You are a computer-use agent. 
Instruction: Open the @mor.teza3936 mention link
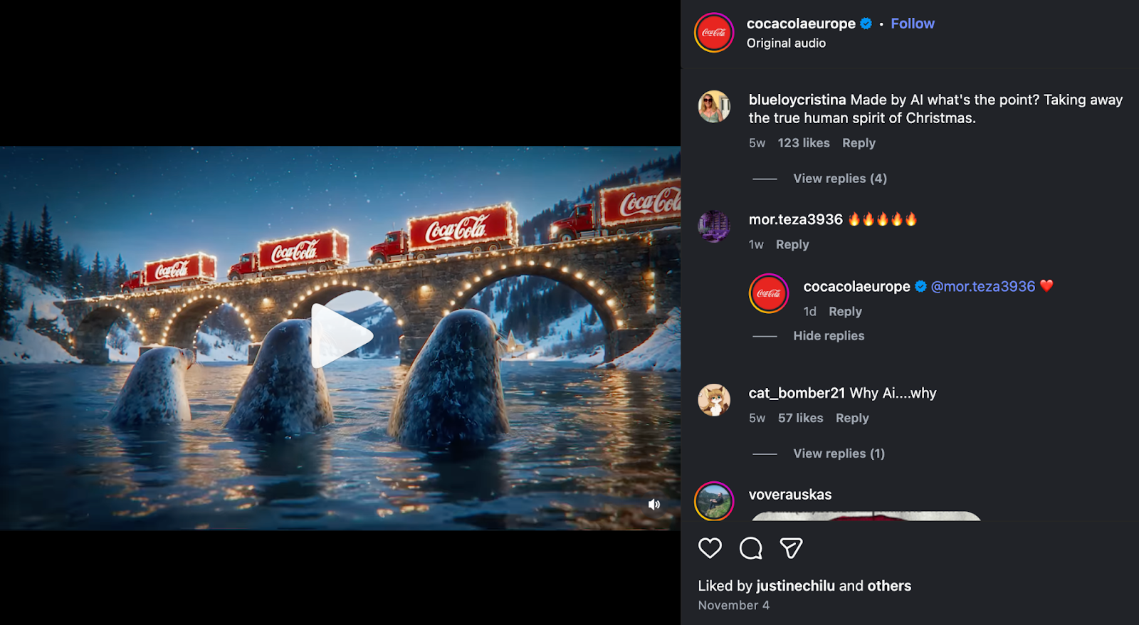pyautogui.click(x=983, y=286)
